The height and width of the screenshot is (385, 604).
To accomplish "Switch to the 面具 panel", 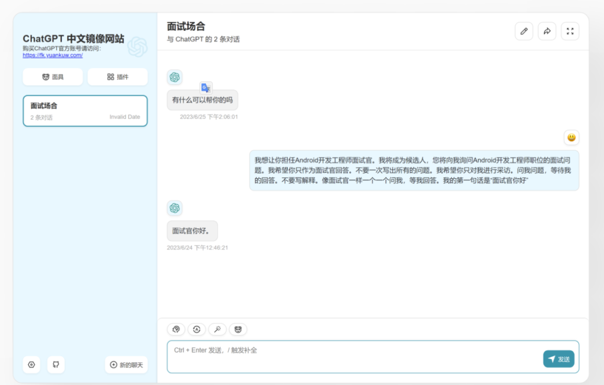I will point(52,77).
